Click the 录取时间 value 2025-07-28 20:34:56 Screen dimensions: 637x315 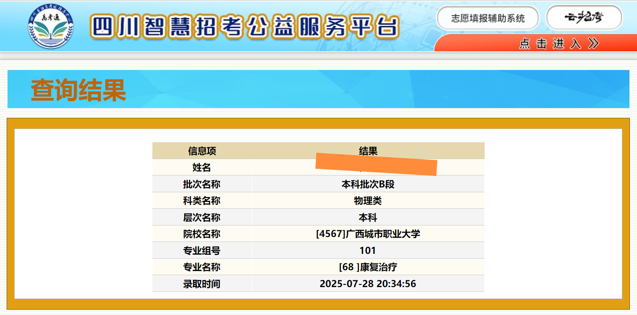(x=368, y=284)
